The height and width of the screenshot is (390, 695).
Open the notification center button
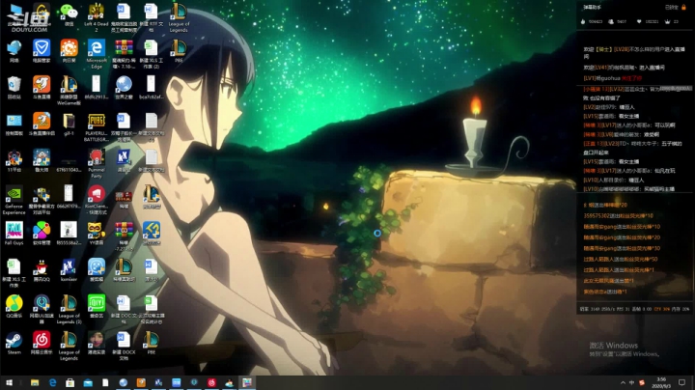[681, 382]
